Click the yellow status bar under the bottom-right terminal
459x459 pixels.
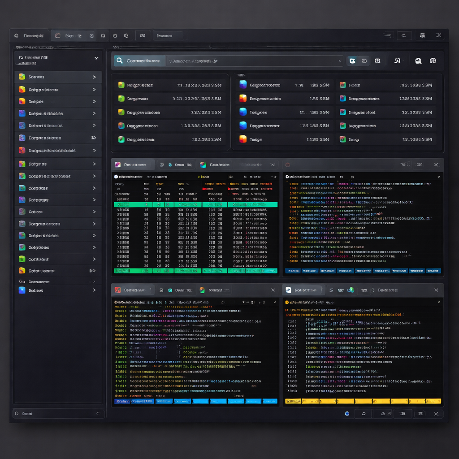[x=363, y=401]
